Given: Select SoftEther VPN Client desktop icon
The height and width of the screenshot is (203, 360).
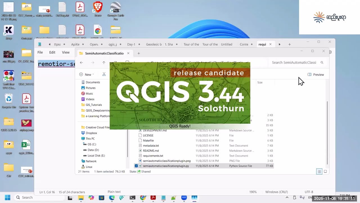Looking at the screenshot, I should coord(9,80).
